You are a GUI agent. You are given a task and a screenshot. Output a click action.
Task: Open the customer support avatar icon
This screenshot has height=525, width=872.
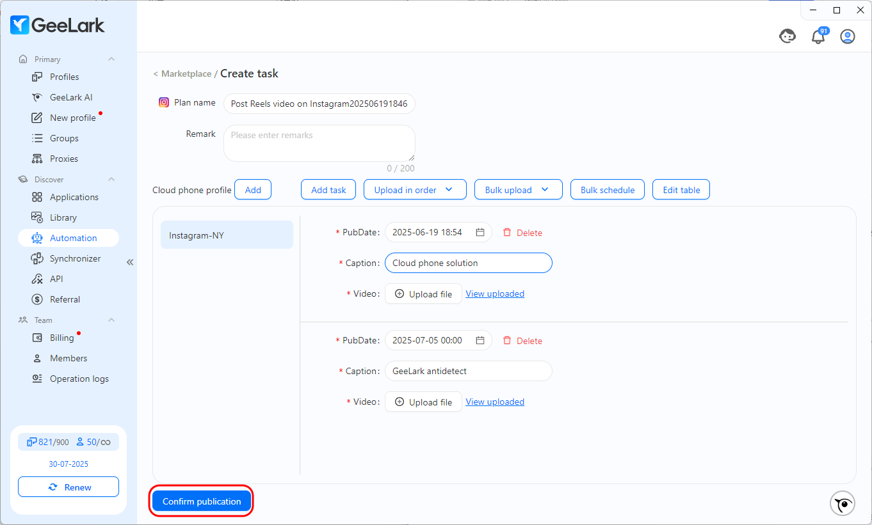click(787, 36)
